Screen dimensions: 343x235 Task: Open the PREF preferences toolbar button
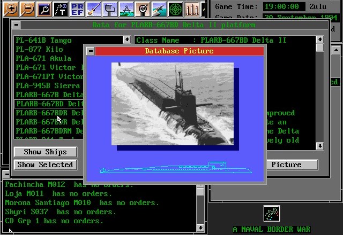pos(77,8)
